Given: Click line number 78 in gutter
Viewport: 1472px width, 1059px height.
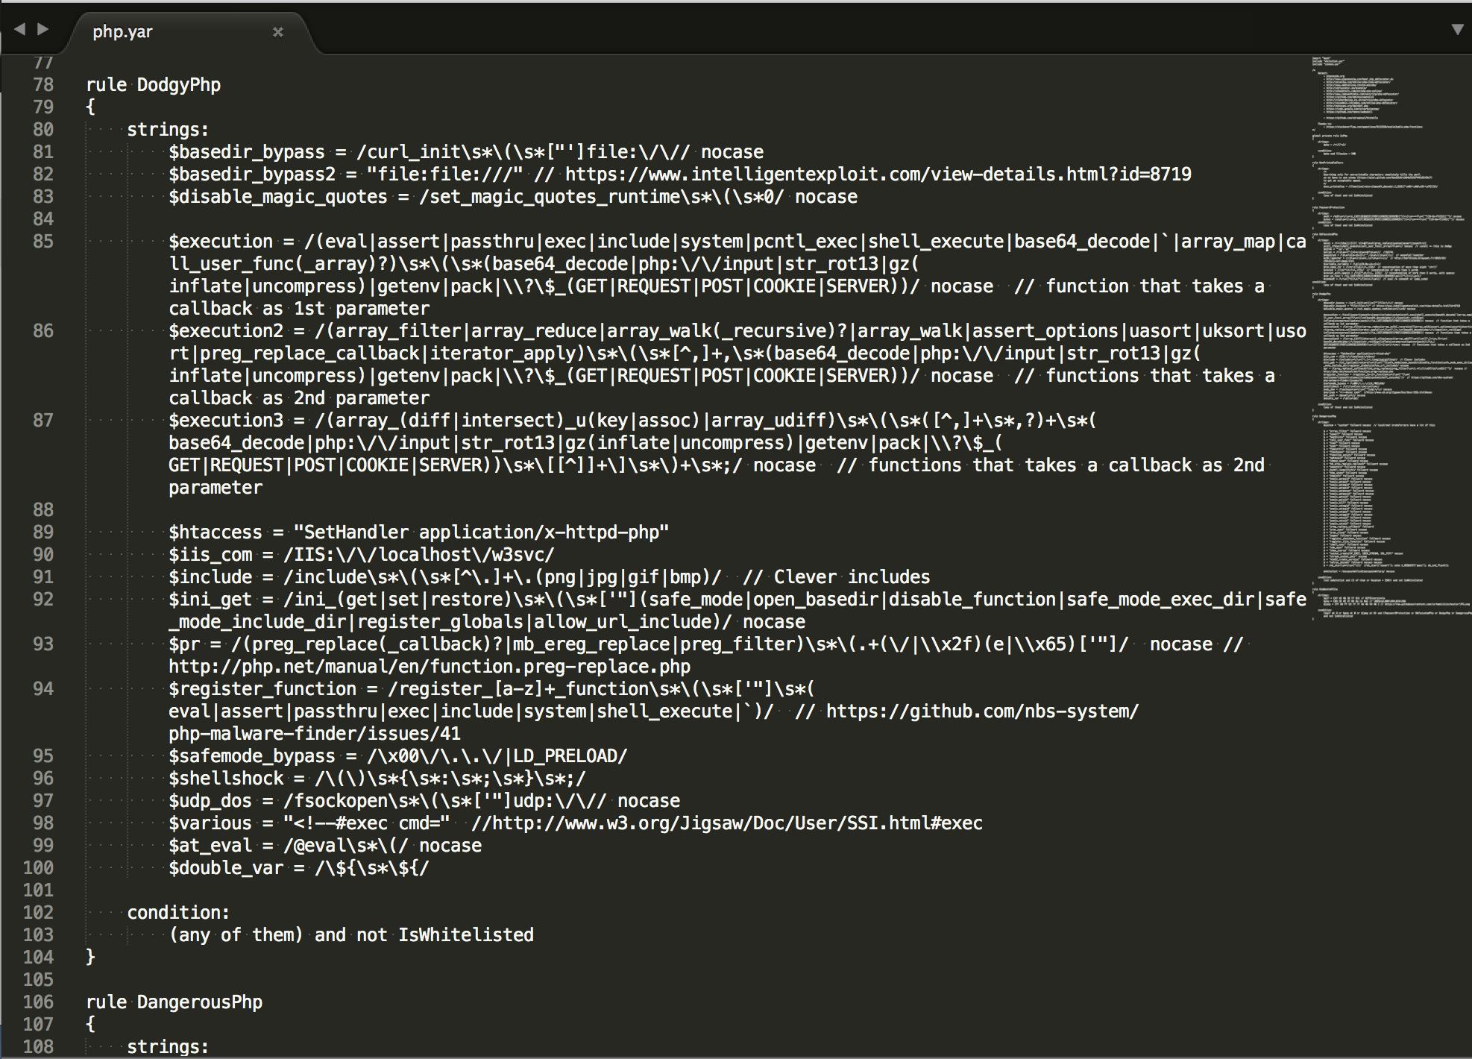Looking at the screenshot, I should 43,84.
